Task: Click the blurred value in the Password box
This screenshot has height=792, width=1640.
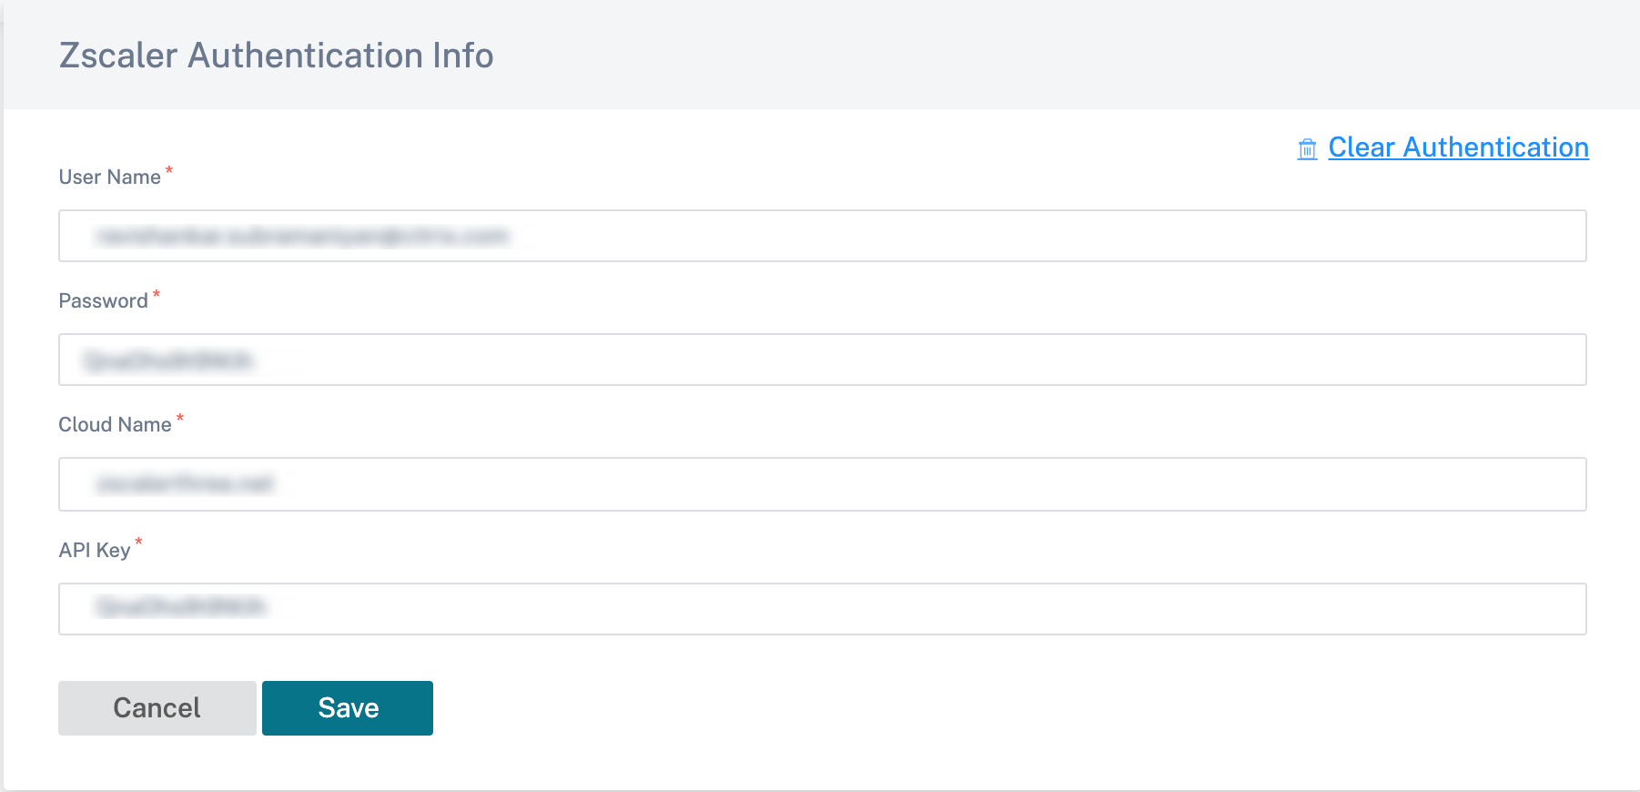Action: (x=168, y=361)
